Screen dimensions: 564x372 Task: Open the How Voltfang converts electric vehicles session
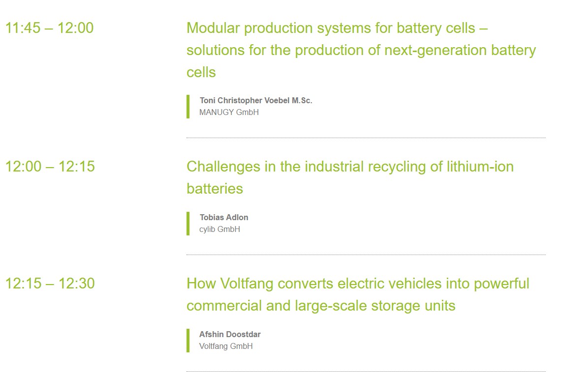358,294
